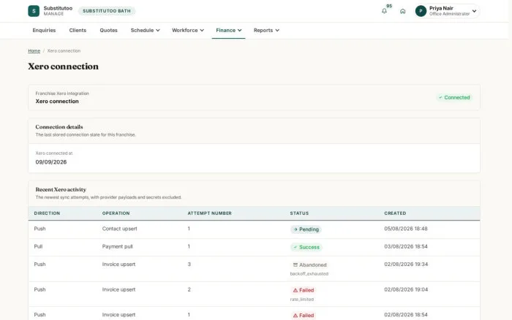This screenshot has width=512, height=320.
Task: Select the Payment pull operation cell
Action: [117, 247]
